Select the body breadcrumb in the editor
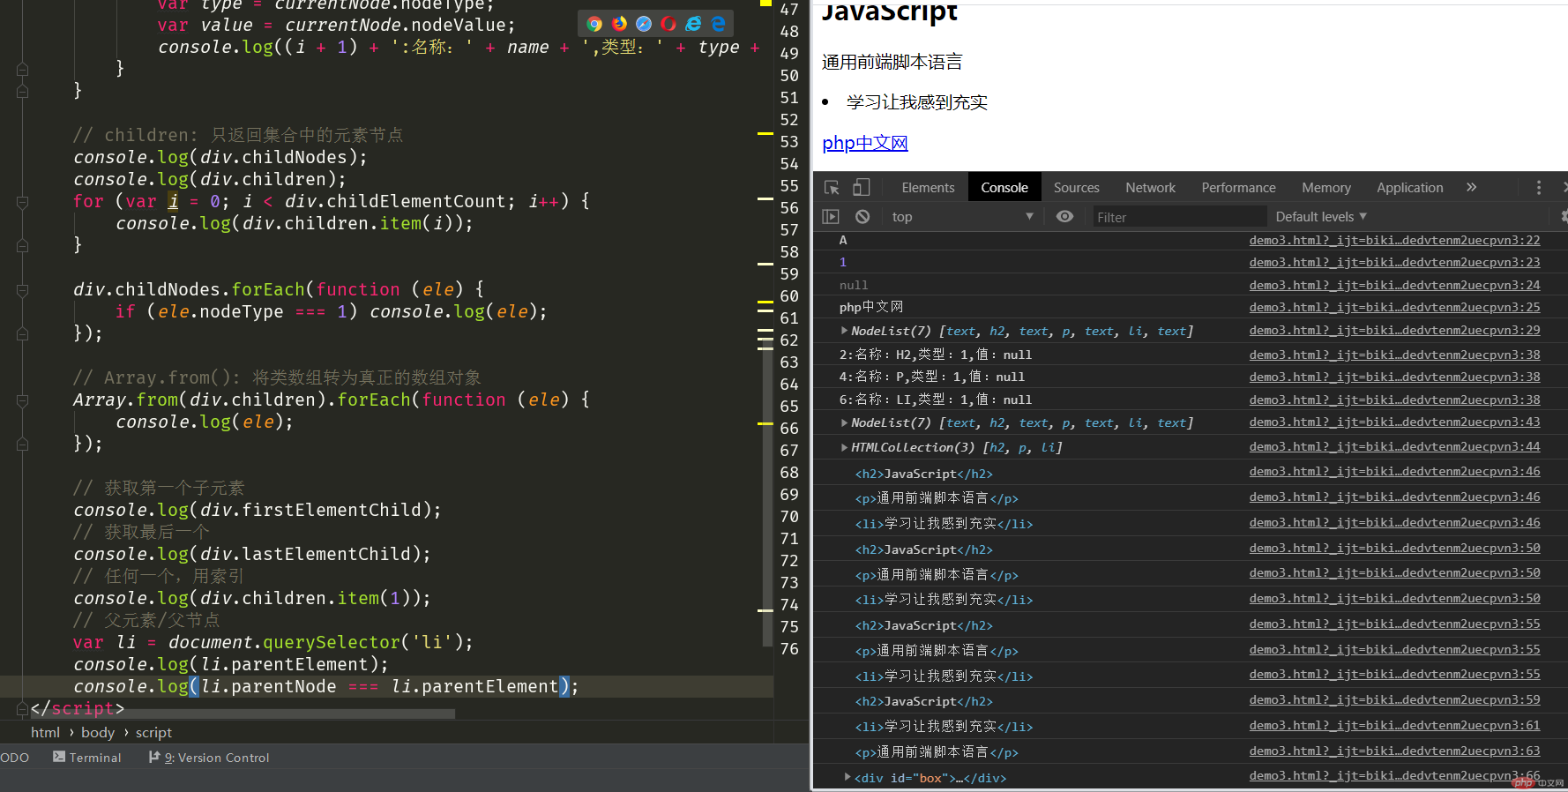This screenshot has width=1568, height=792. (x=98, y=732)
